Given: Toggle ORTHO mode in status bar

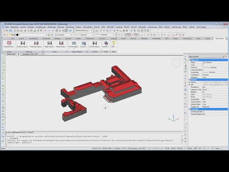Looking at the screenshot, I should [x=161, y=148].
